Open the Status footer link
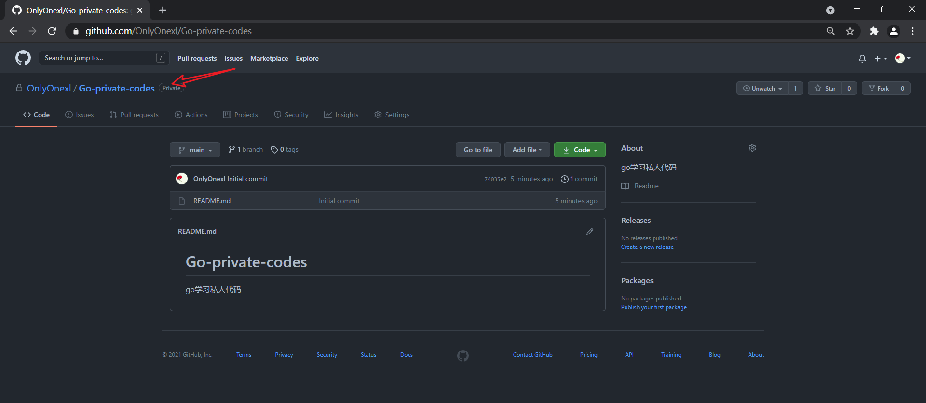Viewport: 926px width, 403px height. 368,355
